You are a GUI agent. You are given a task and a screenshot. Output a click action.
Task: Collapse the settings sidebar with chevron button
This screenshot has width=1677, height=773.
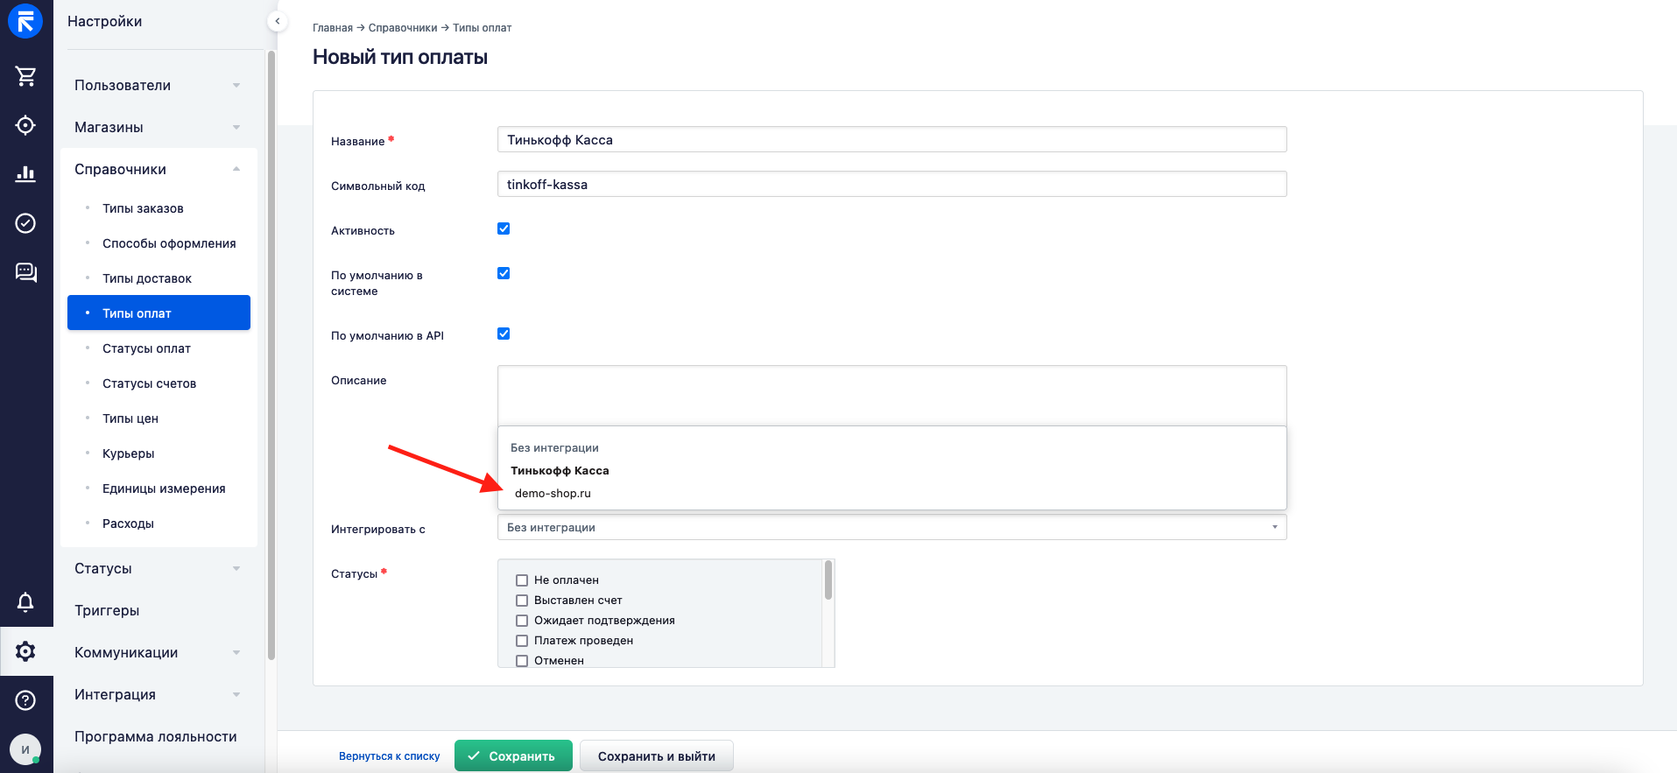(x=278, y=21)
